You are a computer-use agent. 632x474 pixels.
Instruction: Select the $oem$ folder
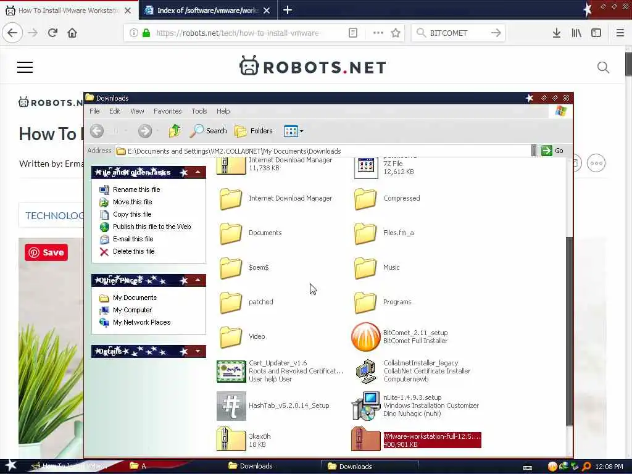pyautogui.click(x=244, y=268)
